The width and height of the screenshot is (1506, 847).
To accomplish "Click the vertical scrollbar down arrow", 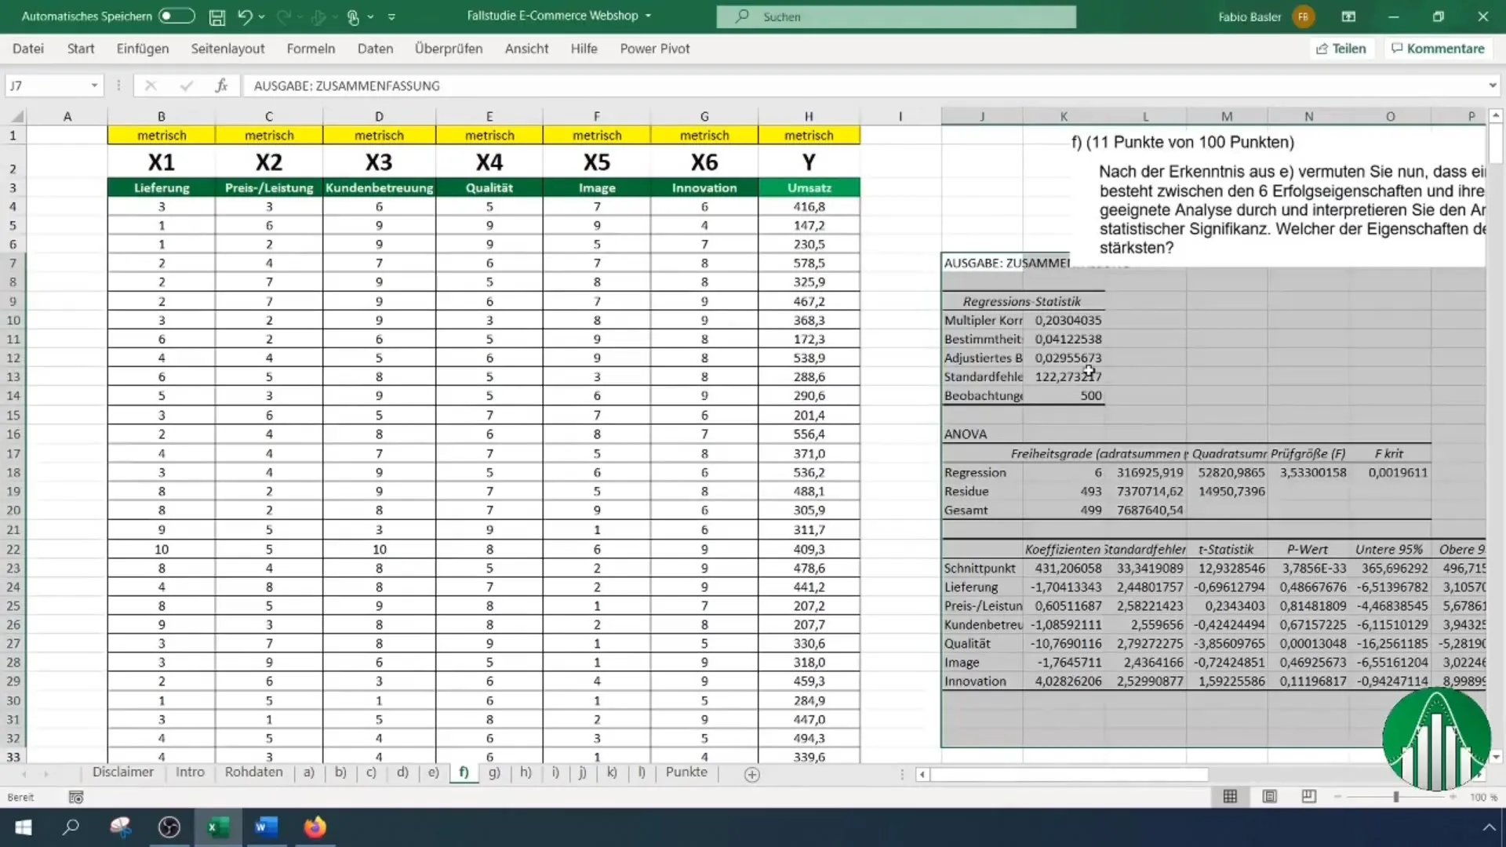I will pyautogui.click(x=1496, y=757).
